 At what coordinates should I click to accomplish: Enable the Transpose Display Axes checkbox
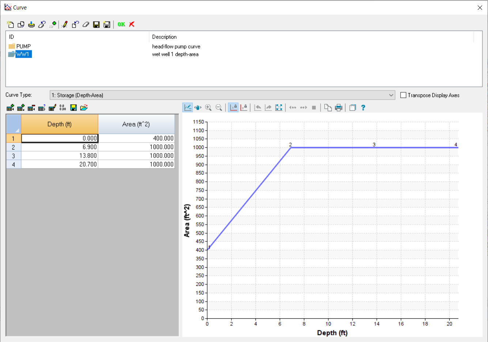[x=403, y=95]
